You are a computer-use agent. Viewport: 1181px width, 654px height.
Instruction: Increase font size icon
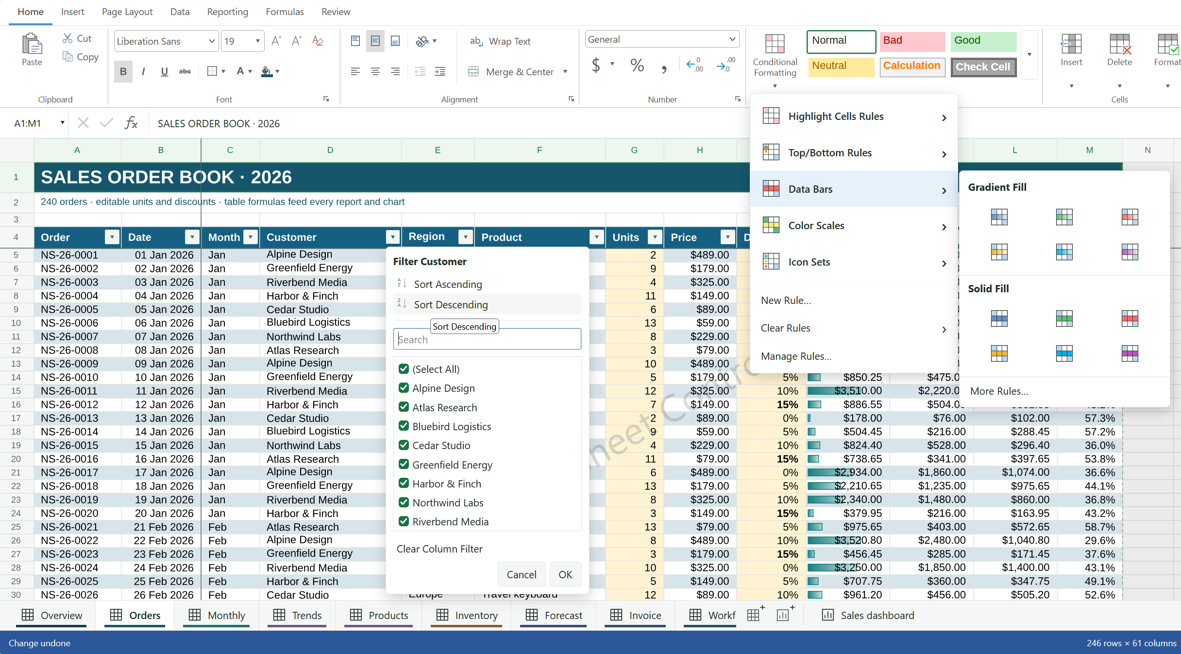click(x=276, y=41)
